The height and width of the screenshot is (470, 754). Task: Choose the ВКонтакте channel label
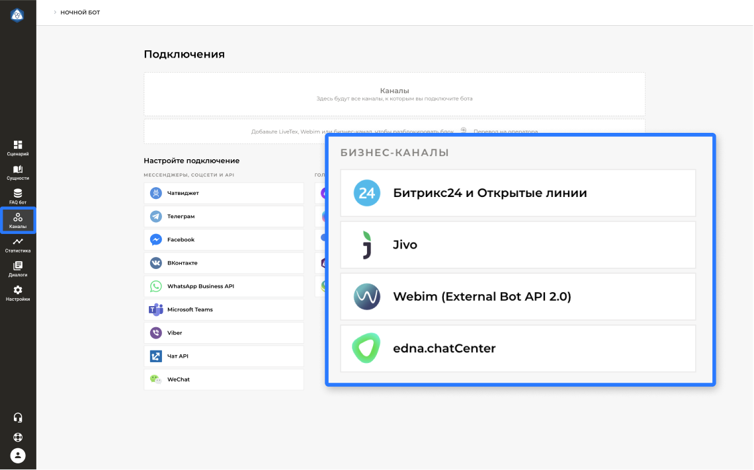click(183, 263)
